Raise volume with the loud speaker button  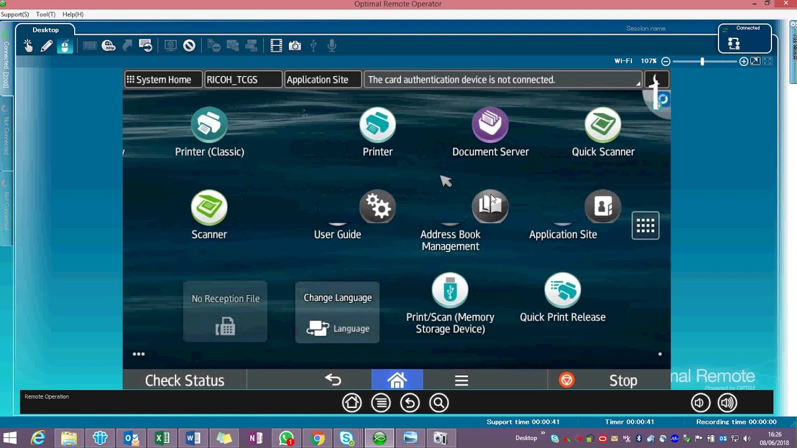click(727, 403)
